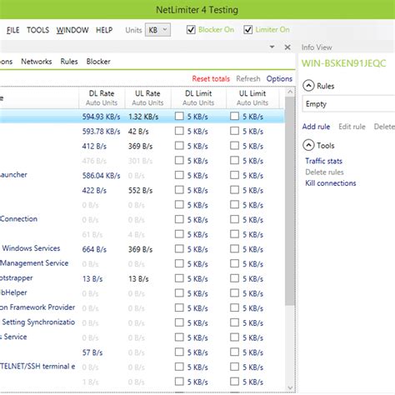
Task: Sort by the DL Rate column header
Action: click(102, 97)
